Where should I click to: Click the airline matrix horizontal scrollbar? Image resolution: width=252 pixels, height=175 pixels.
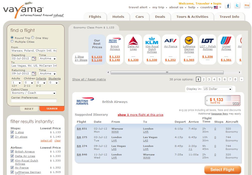coord(167,73)
